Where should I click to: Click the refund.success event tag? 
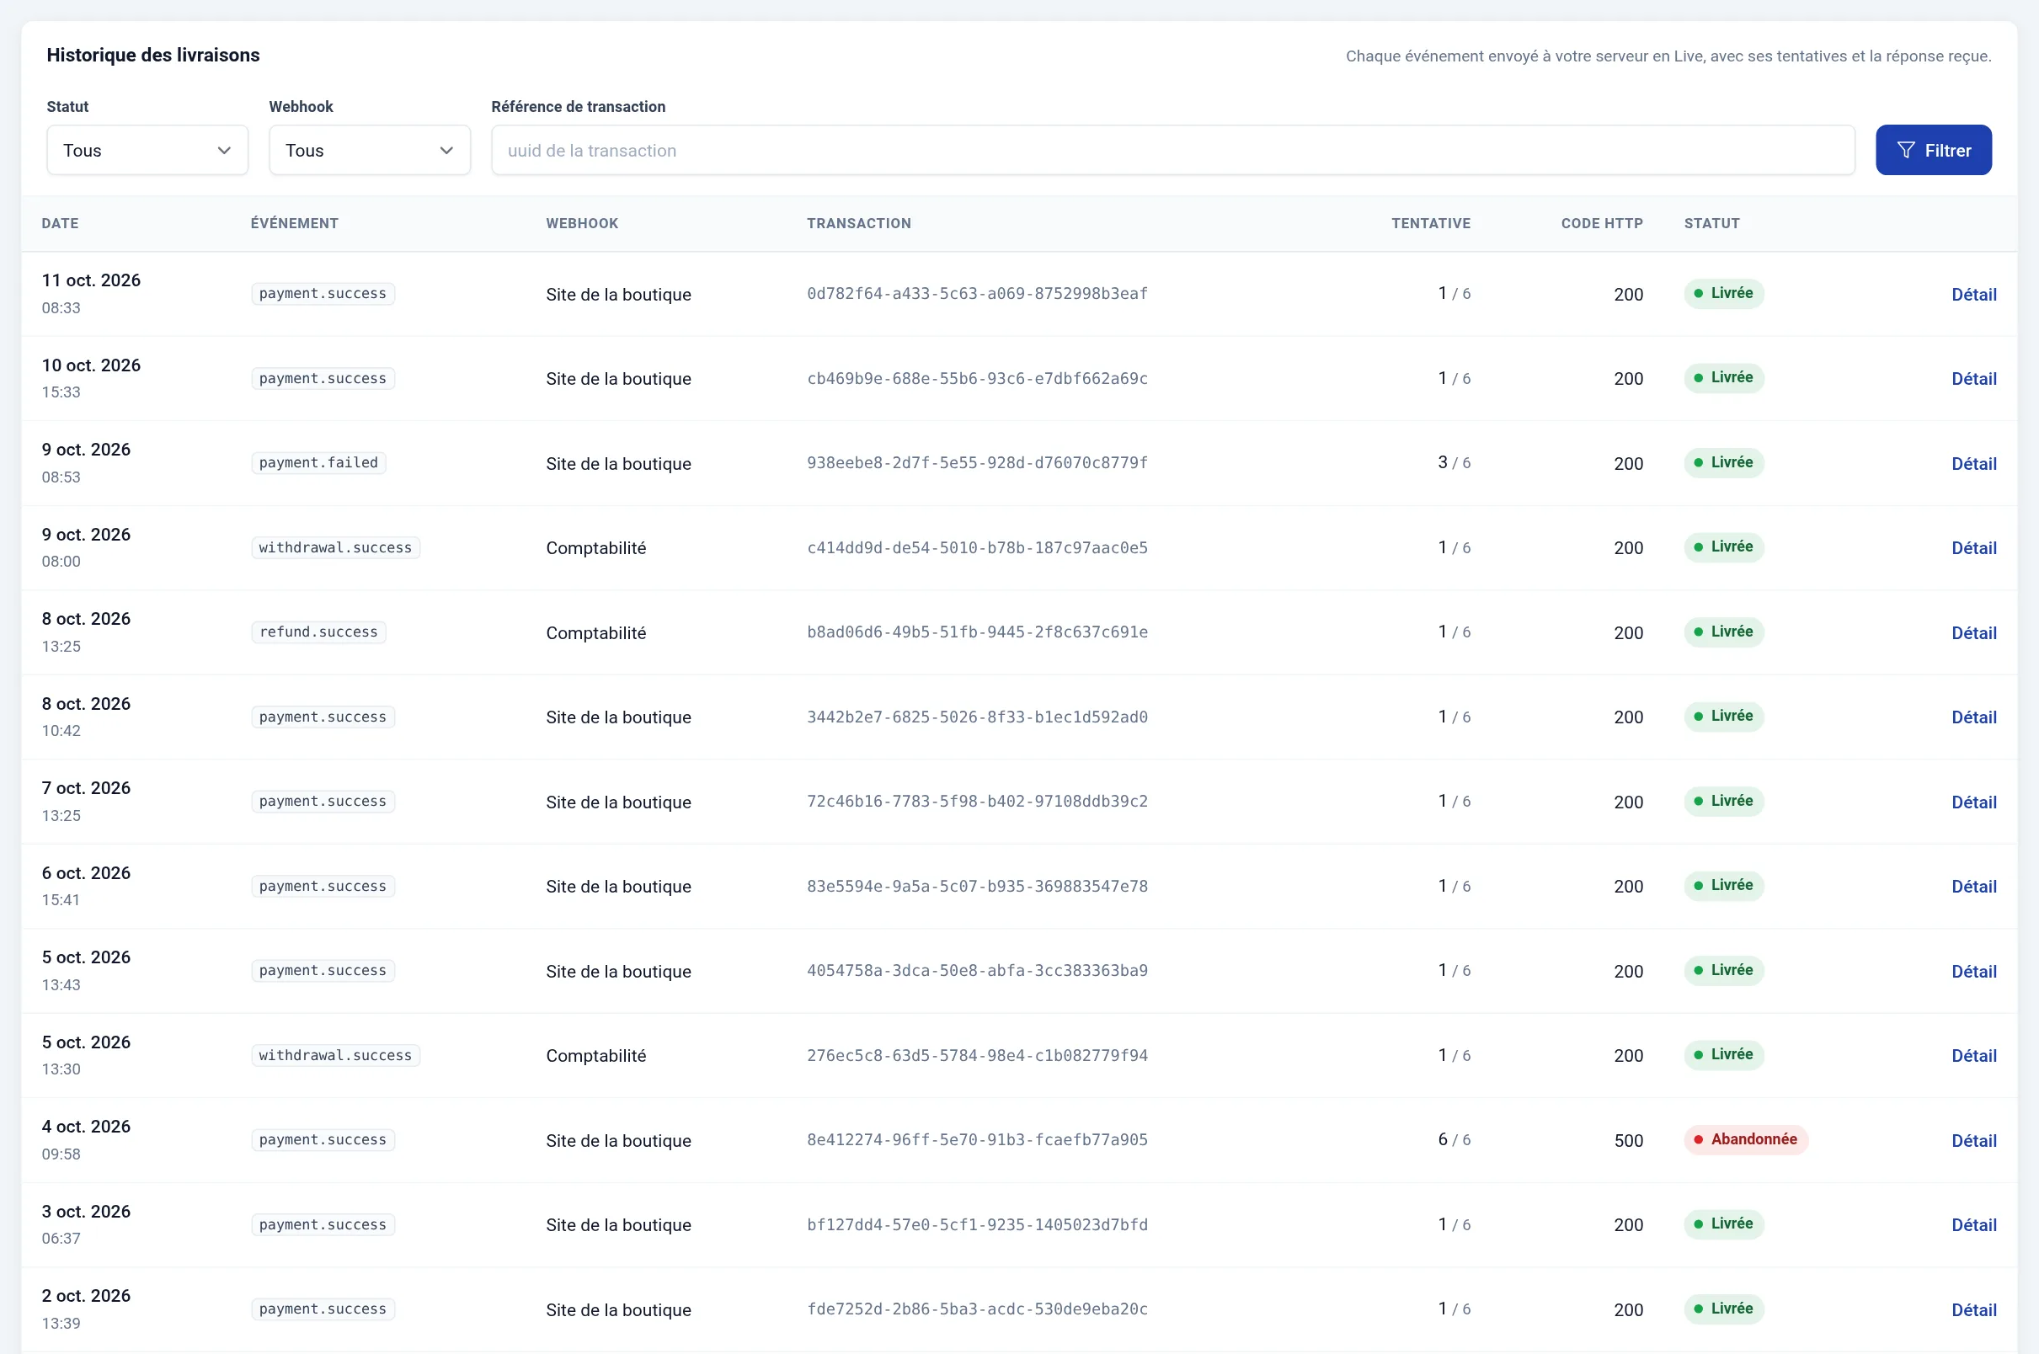point(318,632)
